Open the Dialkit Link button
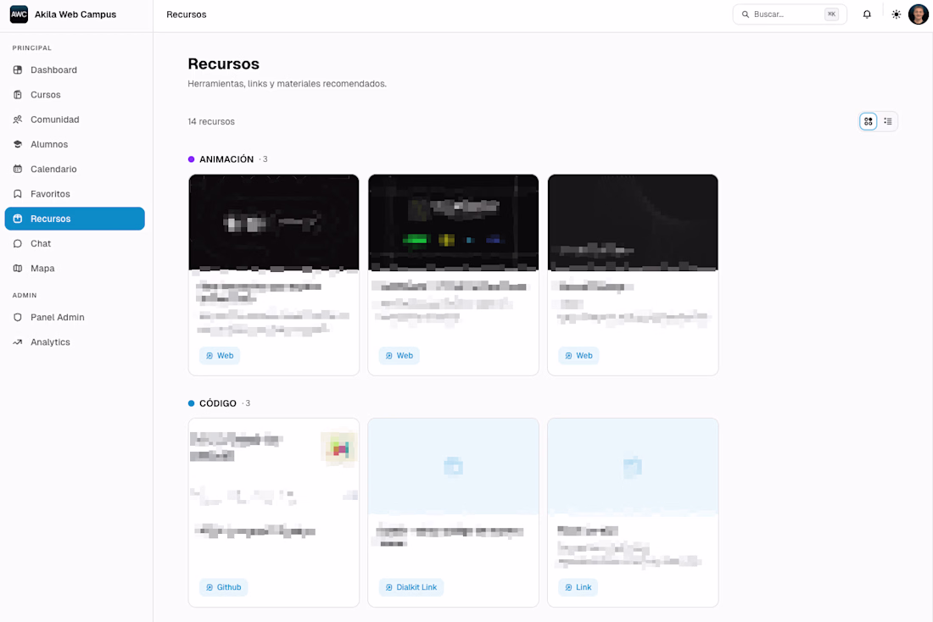This screenshot has height=622, width=933. tap(411, 587)
